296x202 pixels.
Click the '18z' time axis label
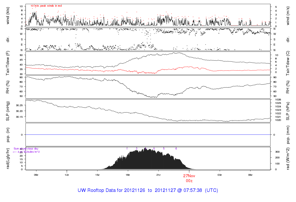pyautogui.click(x=128, y=175)
